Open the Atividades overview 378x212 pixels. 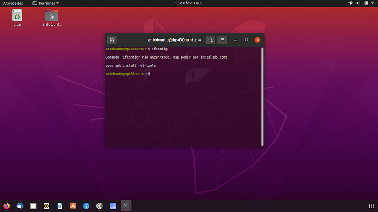pos(13,3)
